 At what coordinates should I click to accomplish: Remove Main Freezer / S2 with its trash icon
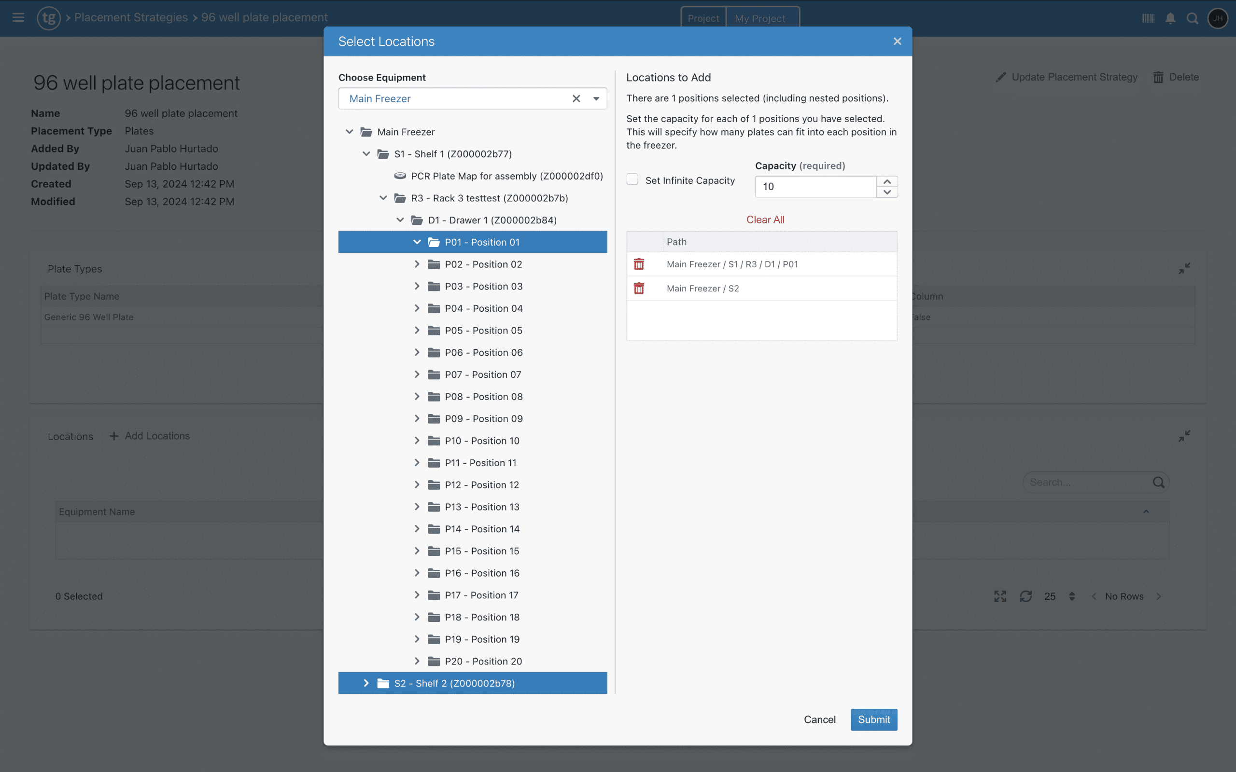(639, 288)
